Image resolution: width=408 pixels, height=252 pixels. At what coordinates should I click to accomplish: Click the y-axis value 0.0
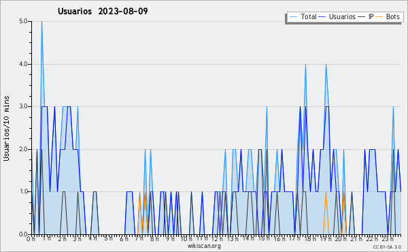[x=23, y=234]
